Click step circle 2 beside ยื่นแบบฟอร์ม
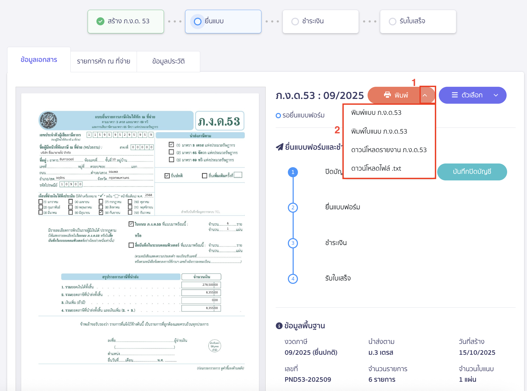The height and width of the screenshot is (391, 527). pyautogui.click(x=293, y=208)
